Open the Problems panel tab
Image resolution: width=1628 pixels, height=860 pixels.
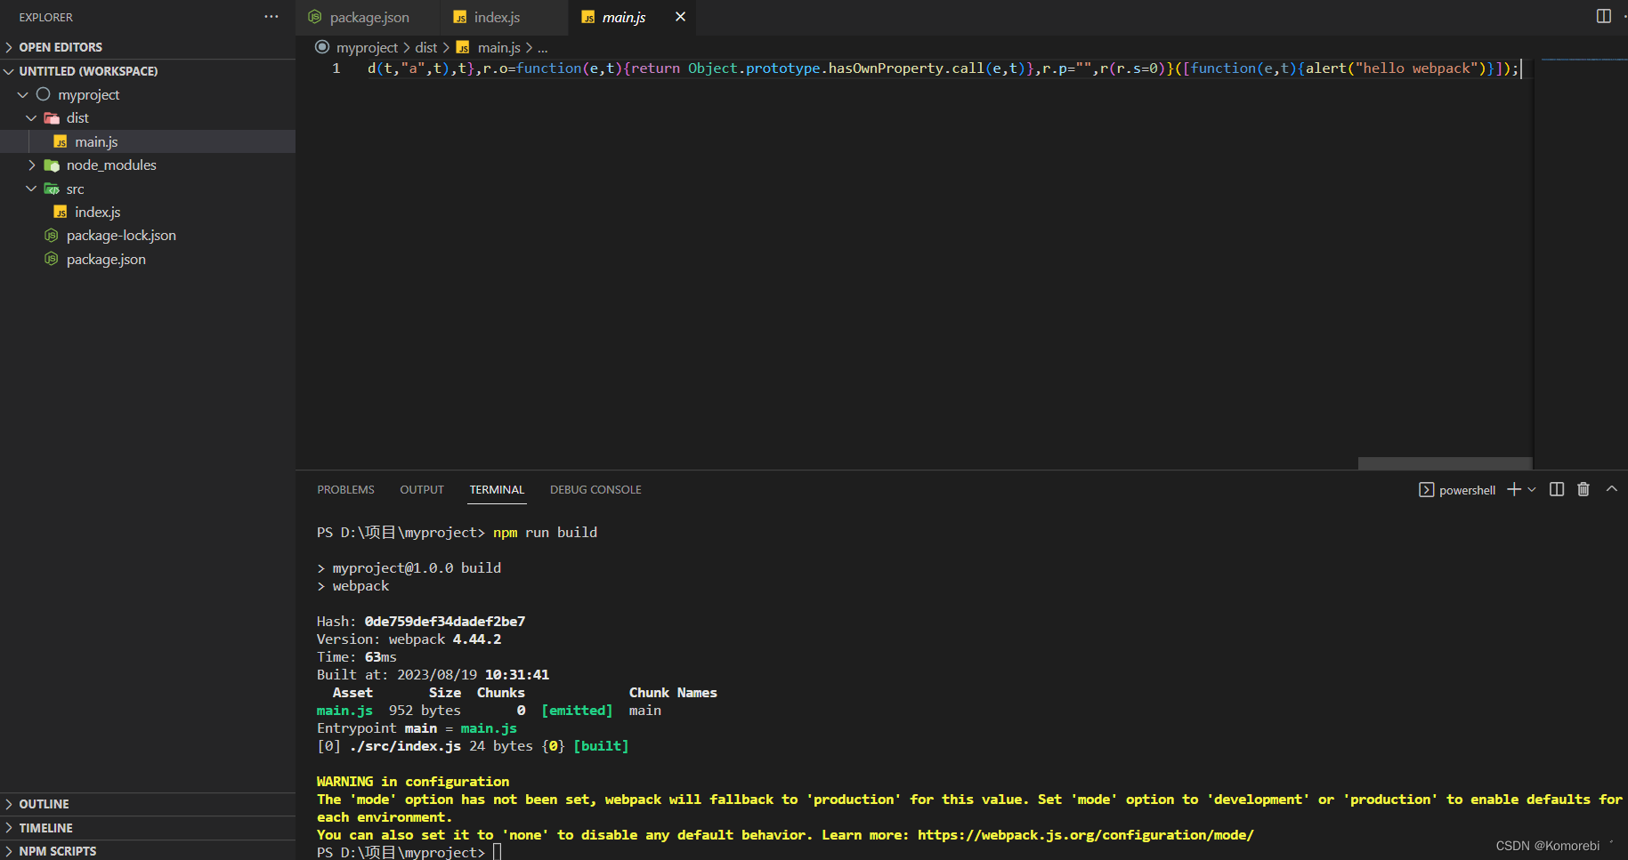pyautogui.click(x=345, y=490)
